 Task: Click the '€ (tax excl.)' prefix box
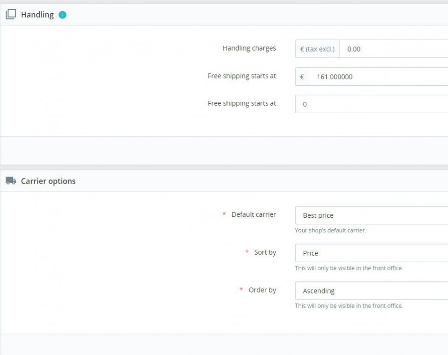click(317, 49)
